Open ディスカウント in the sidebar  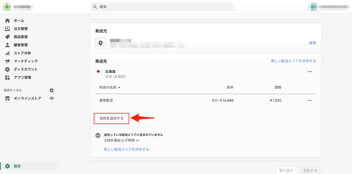point(26,69)
